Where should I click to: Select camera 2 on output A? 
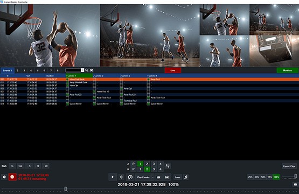pyautogui.click(x=147, y=164)
